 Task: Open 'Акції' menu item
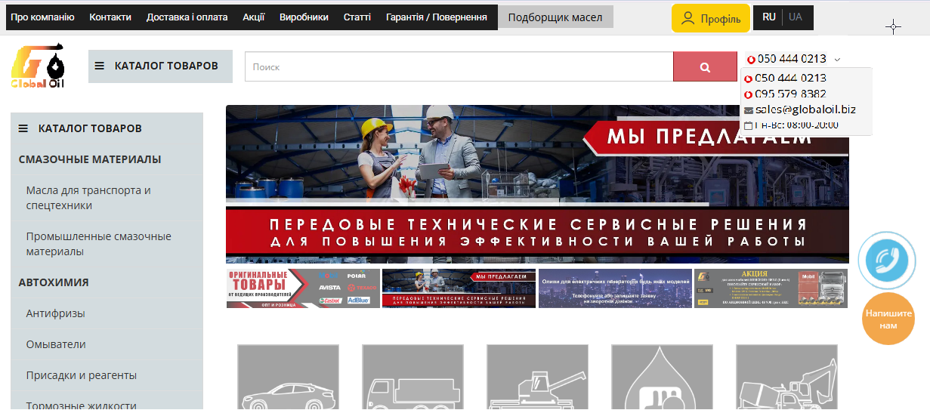coord(254,17)
